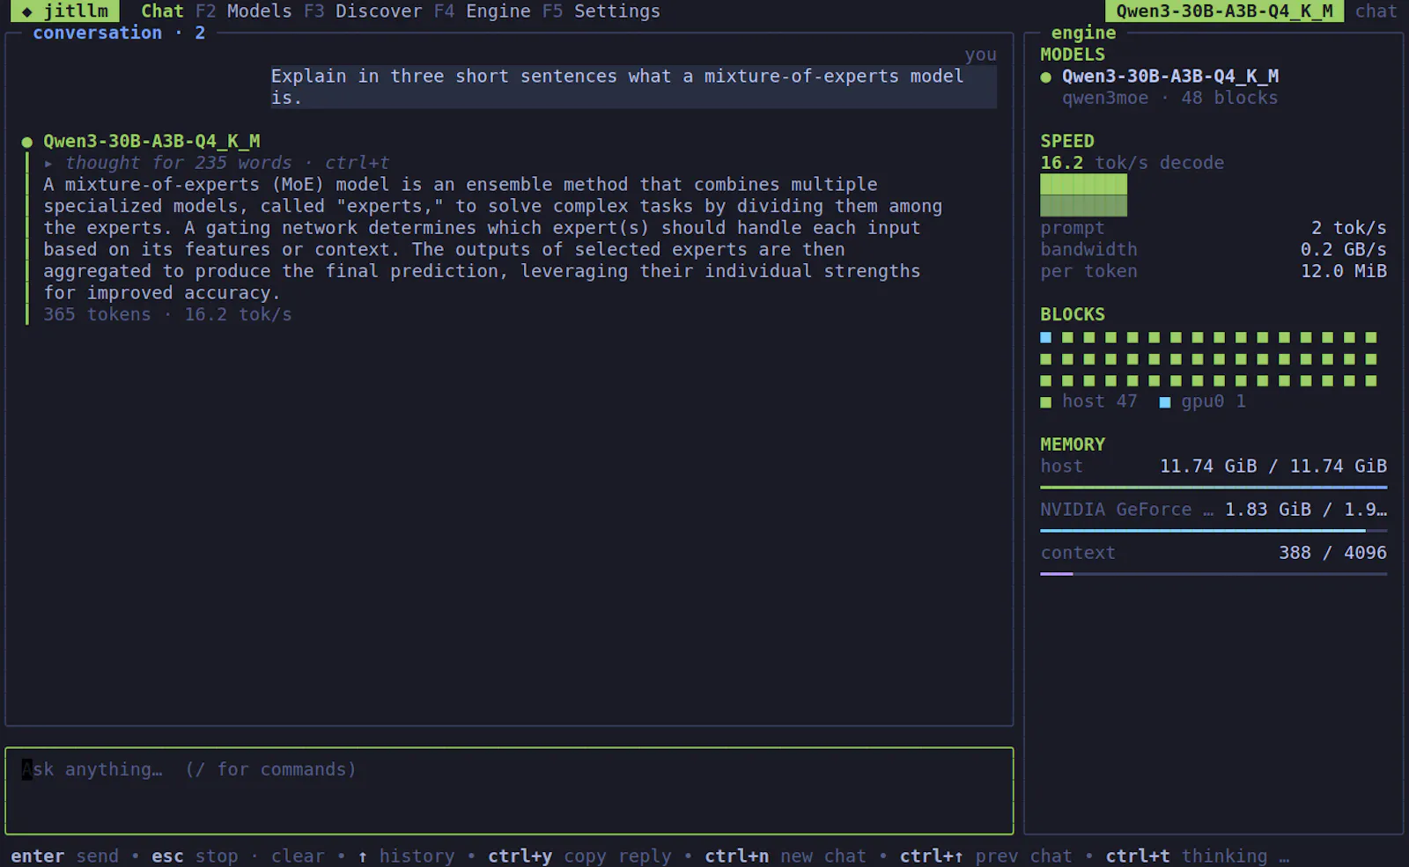This screenshot has width=1409, height=867.
Task: Click the 'enter send' shortcut hint
Action: (x=64, y=856)
